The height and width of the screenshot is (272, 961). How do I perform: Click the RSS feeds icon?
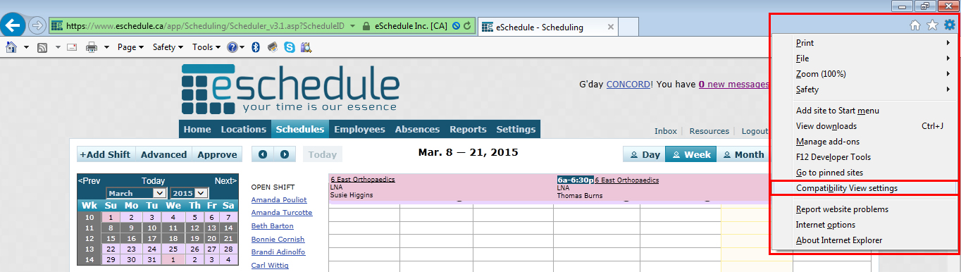(x=42, y=47)
